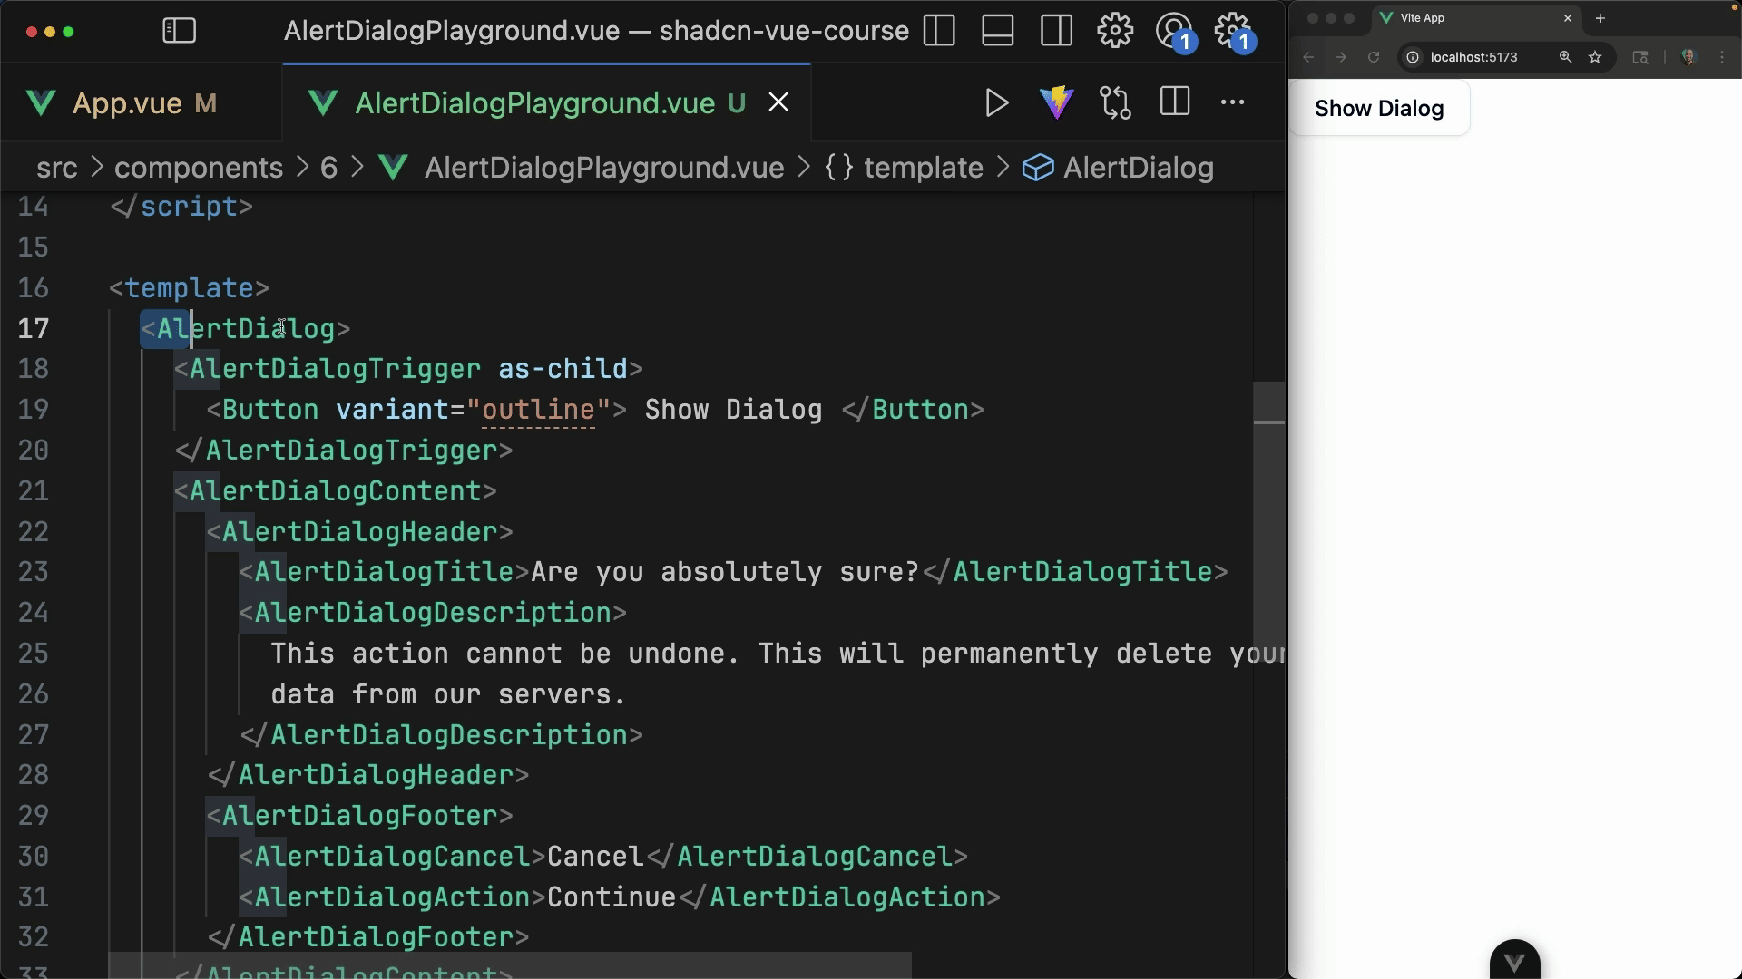The height and width of the screenshot is (979, 1742).
Task: Open the Manage gear with notification badge
Action: 1235,33
